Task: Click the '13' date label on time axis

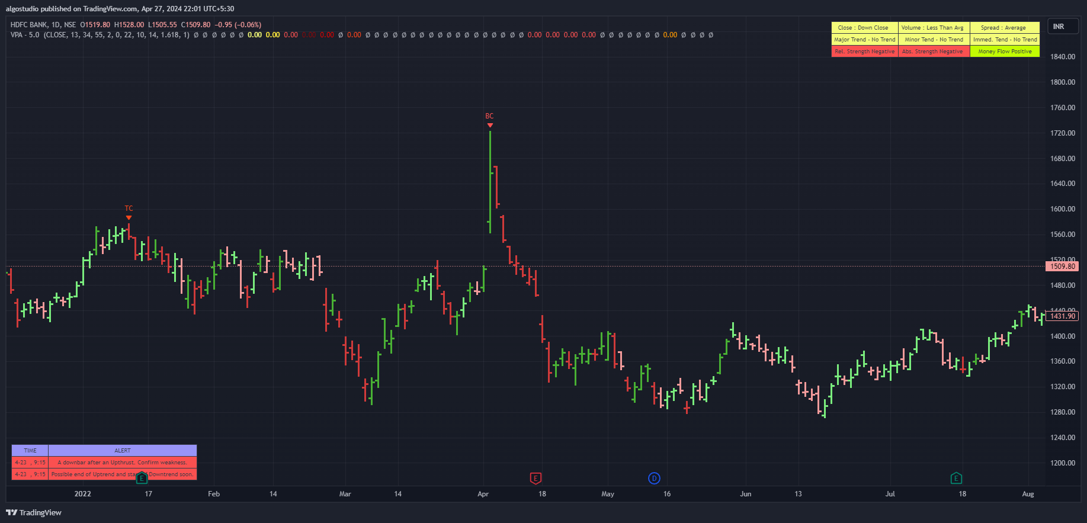Action: pos(799,494)
